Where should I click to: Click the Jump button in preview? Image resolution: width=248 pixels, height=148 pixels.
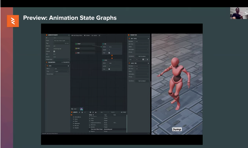coord(177,129)
